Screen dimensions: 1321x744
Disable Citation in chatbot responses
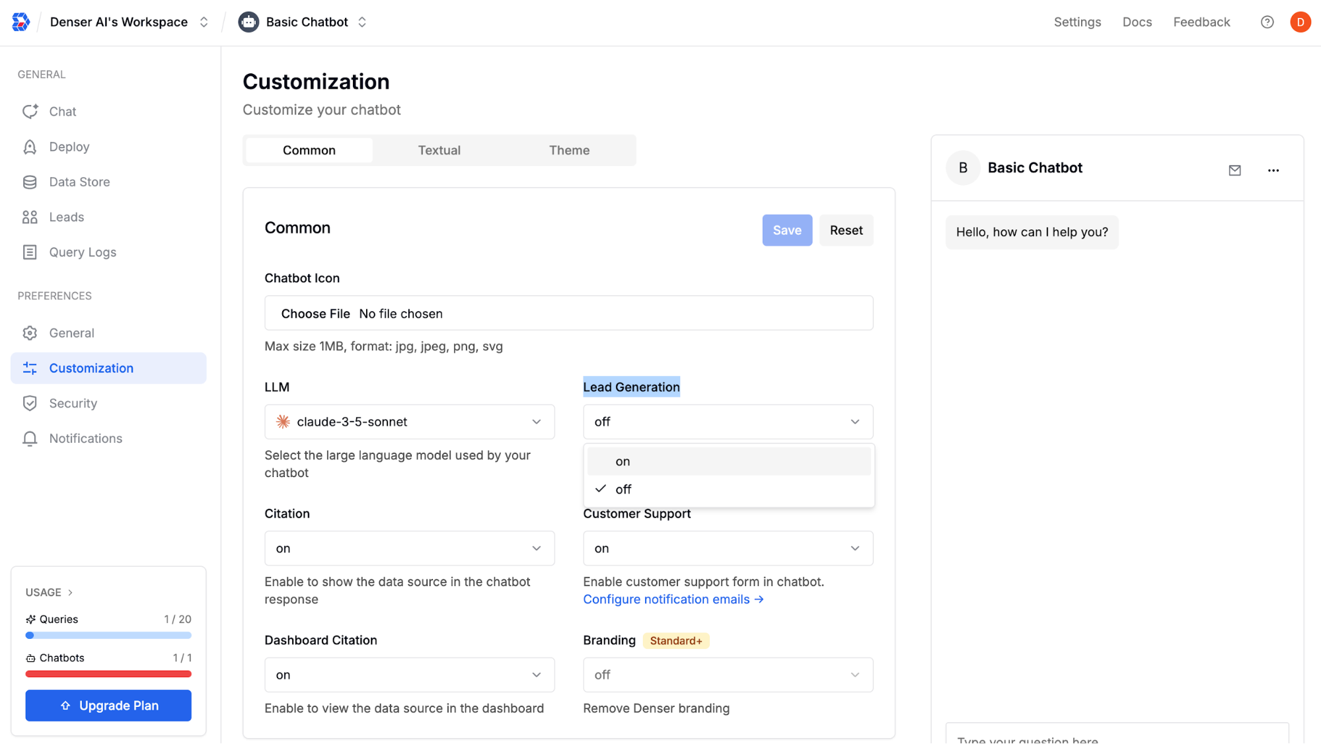point(408,548)
